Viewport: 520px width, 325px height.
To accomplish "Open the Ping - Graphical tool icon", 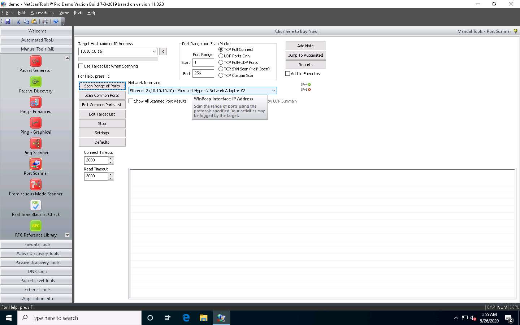I will pos(36,123).
